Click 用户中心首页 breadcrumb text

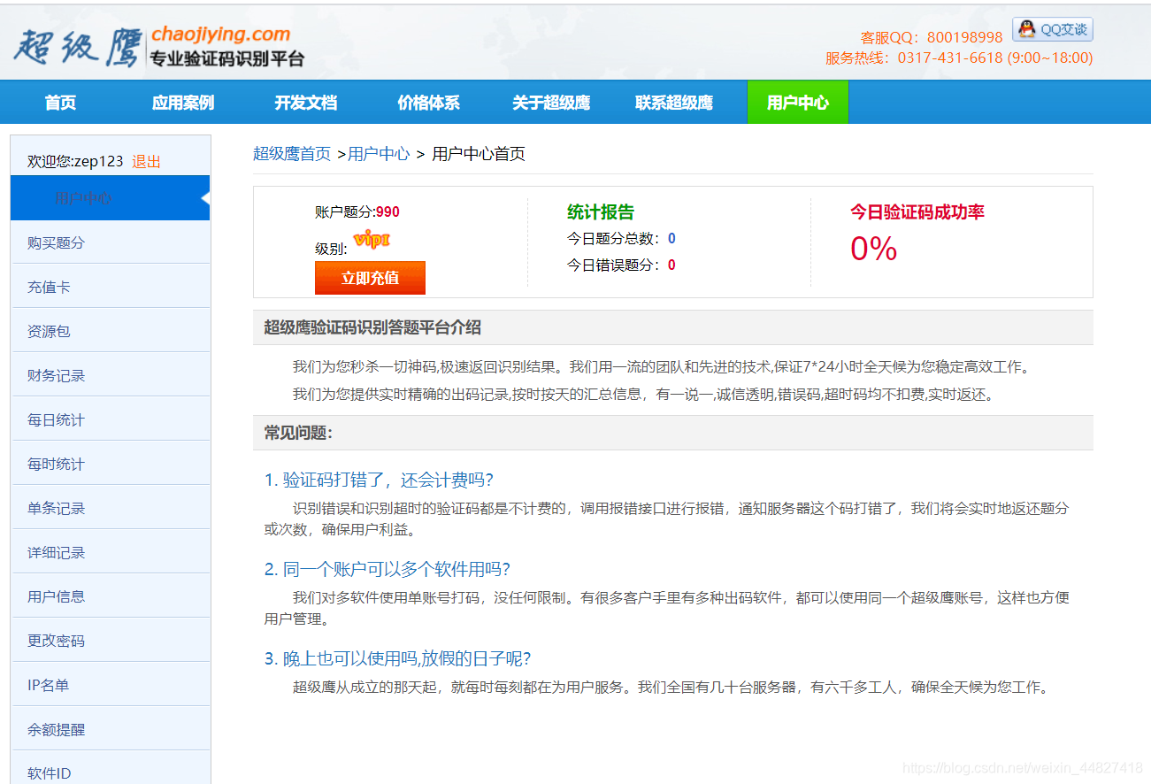pyautogui.click(x=479, y=154)
